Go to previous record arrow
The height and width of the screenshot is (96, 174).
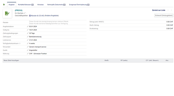168,10
